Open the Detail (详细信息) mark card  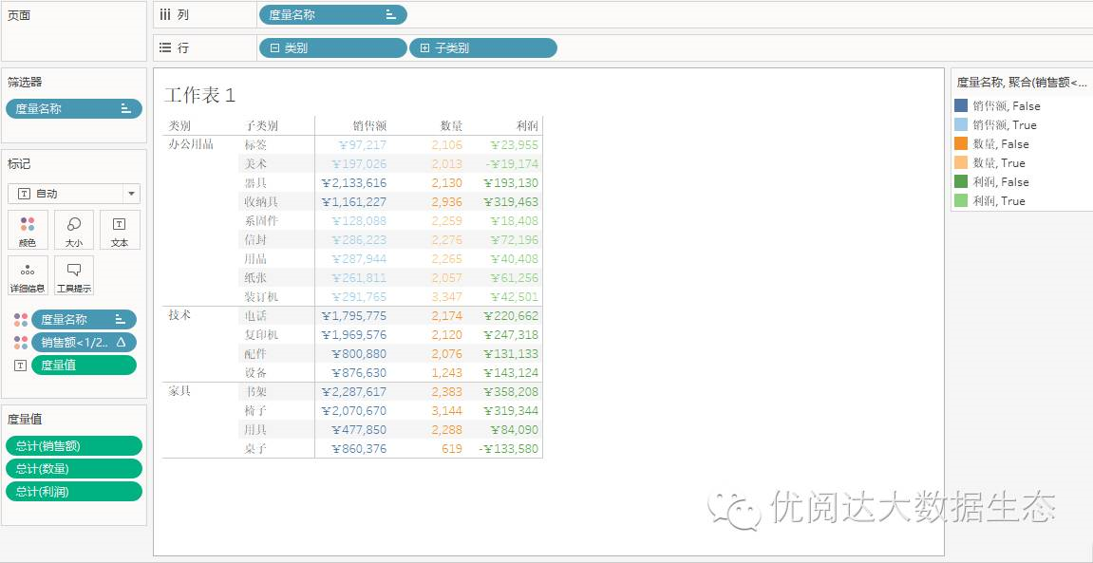pos(28,276)
